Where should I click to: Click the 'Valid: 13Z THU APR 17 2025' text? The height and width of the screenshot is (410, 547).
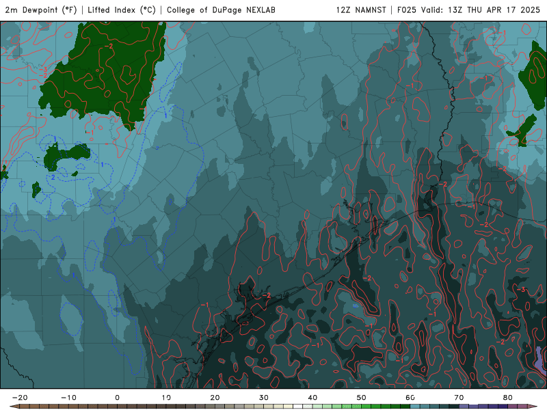coord(481,10)
